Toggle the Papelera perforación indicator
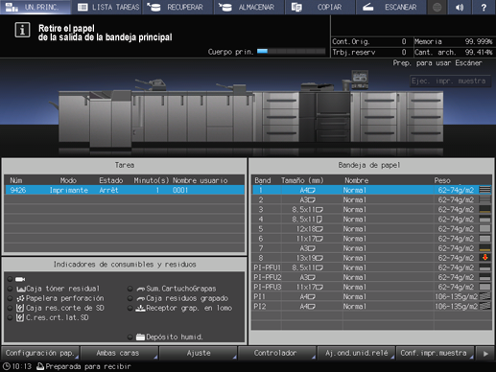Image resolution: width=496 pixels, height=372 pixels. [x=11, y=298]
